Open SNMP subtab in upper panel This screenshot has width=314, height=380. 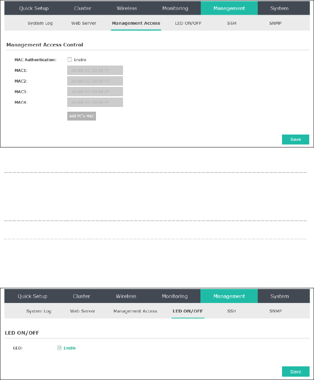pyautogui.click(x=275, y=23)
